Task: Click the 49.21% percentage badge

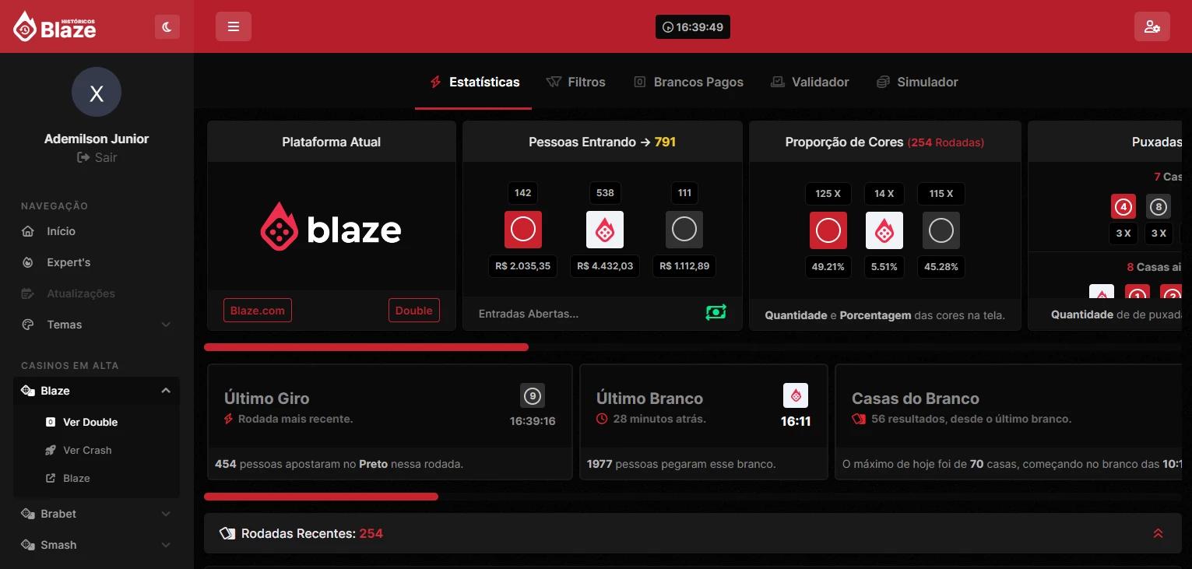Action: 828,267
